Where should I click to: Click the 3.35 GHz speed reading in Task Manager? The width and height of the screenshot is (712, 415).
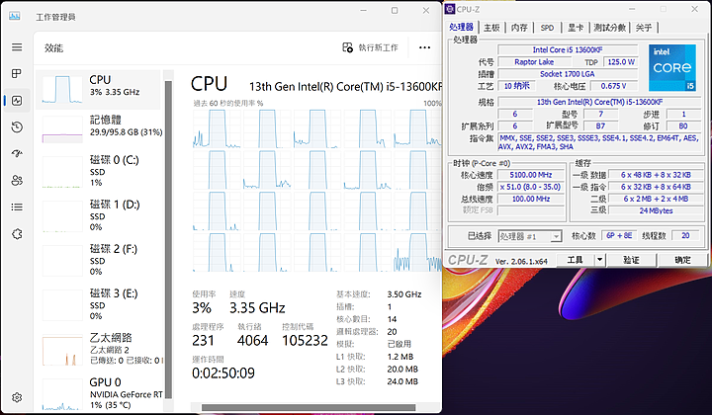click(x=257, y=308)
